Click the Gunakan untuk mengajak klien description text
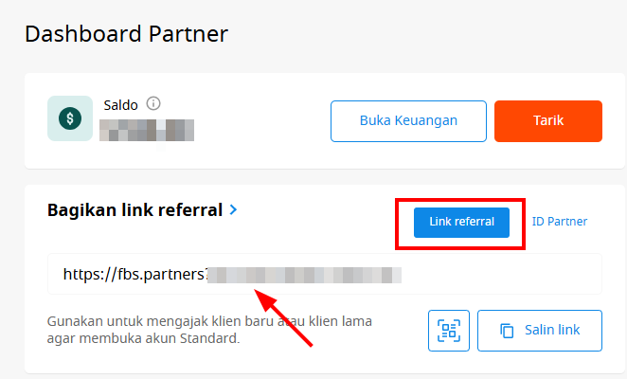The height and width of the screenshot is (379, 627). coord(209,330)
